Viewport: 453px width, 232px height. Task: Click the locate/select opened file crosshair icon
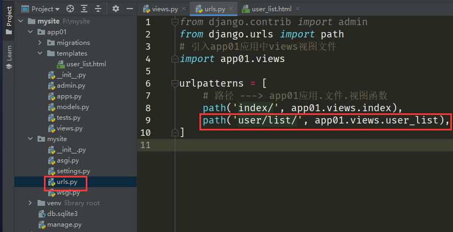(70, 9)
